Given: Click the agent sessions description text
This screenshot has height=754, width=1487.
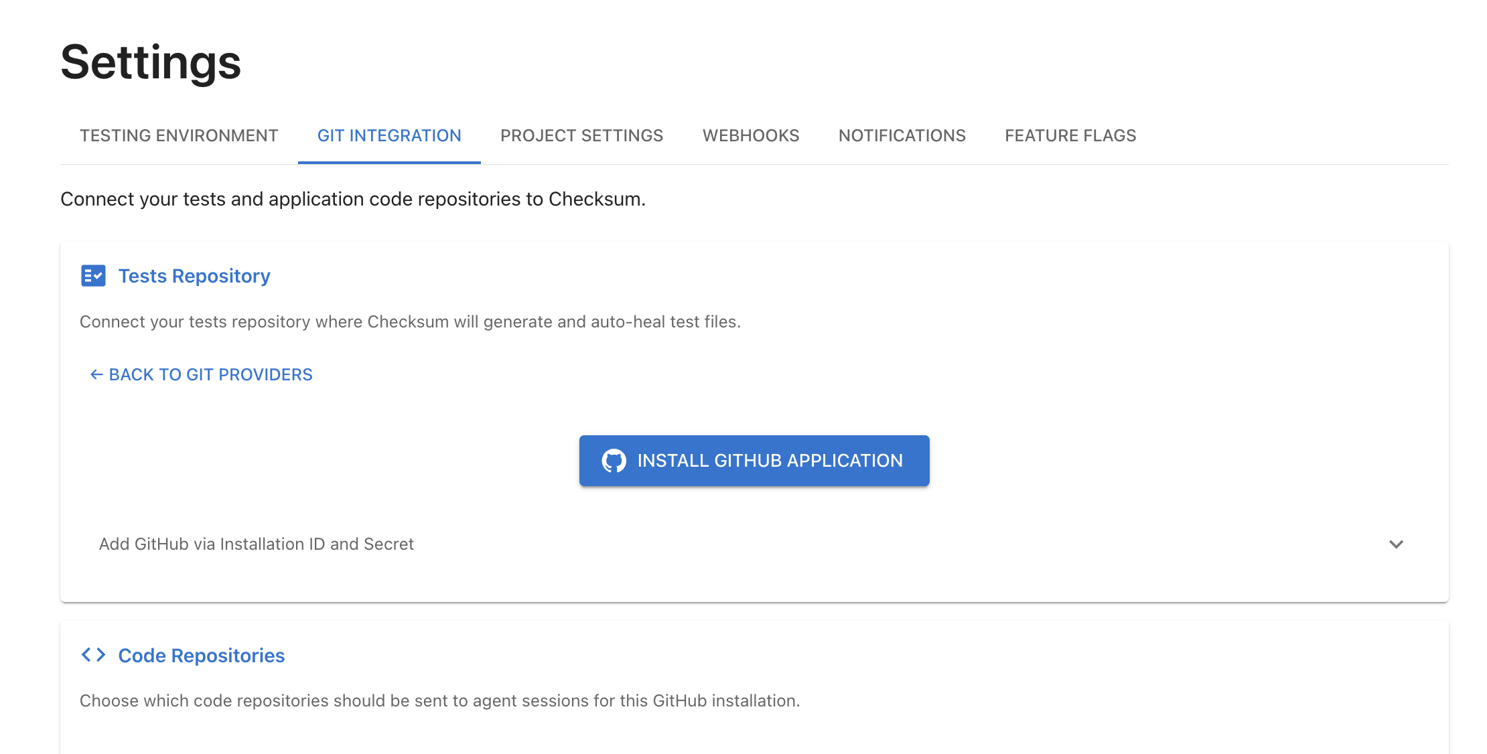Looking at the screenshot, I should (439, 700).
